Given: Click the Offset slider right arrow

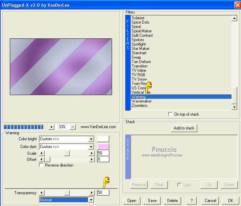Looking at the screenshot, I should pyautogui.click(x=92, y=159).
